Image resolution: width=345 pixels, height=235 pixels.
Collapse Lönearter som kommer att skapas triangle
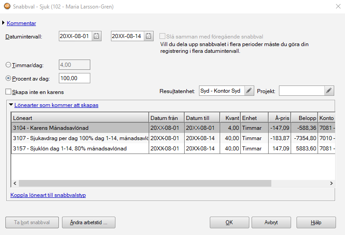(11, 105)
